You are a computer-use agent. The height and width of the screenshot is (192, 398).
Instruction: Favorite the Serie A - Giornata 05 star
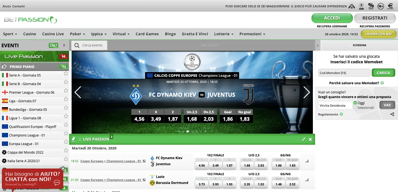[66, 73]
